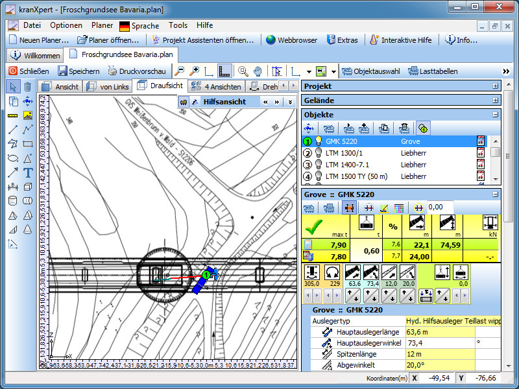Click the zoom out magnifier icon

point(179,71)
